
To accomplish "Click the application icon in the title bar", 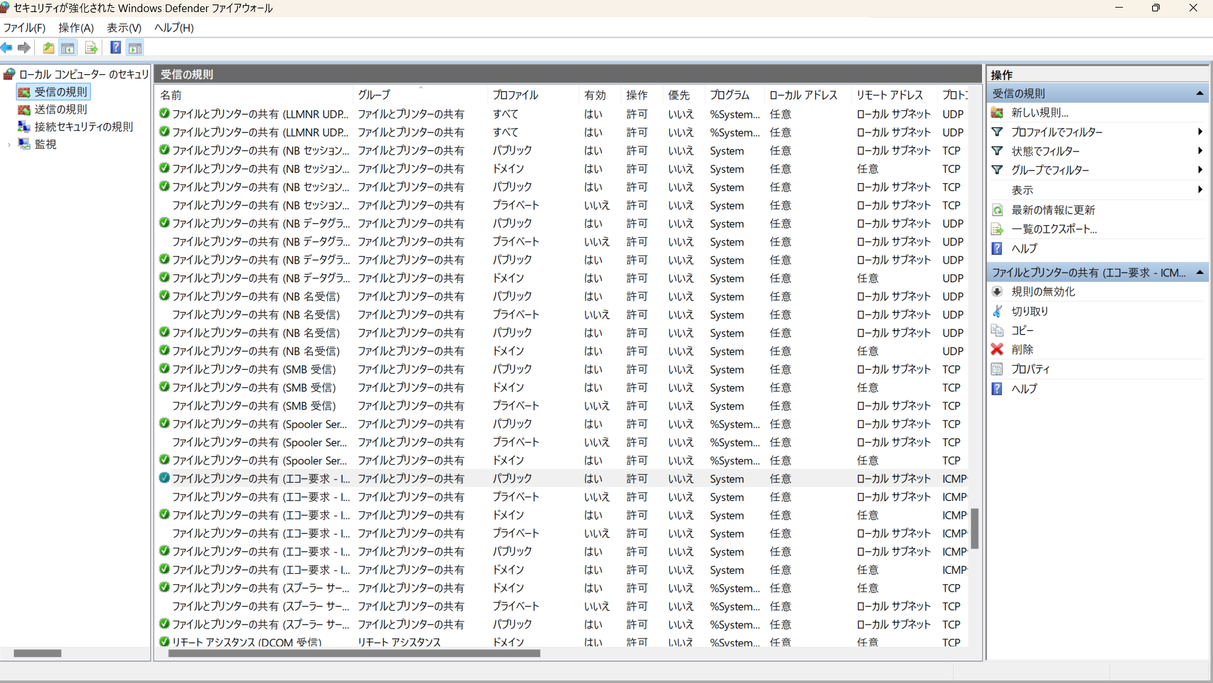I will pos(5,8).
